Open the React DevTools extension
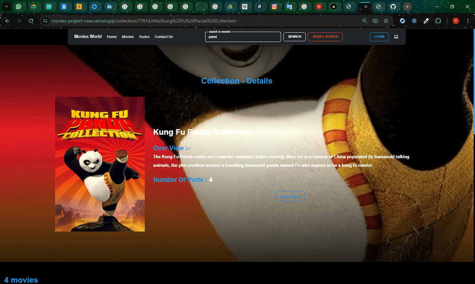 pos(414,21)
